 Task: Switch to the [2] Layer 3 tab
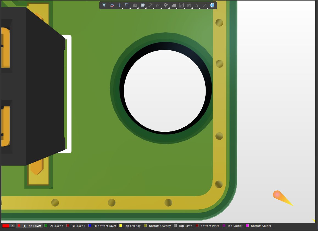coord(54,226)
